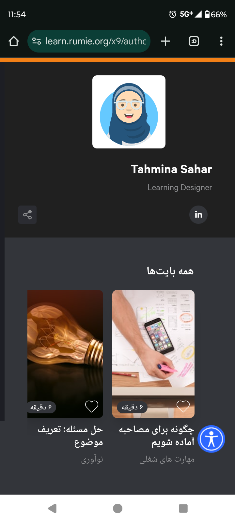Tap the Android recent apps square button
Viewport: 235px width, 522px height.
pyautogui.click(x=183, y=508)
